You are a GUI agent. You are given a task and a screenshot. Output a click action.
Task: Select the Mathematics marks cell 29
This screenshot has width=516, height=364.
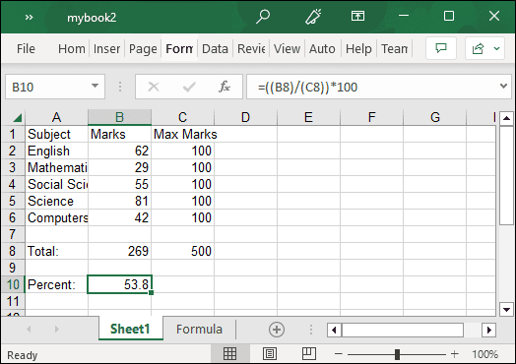click(x=120, y=167)
